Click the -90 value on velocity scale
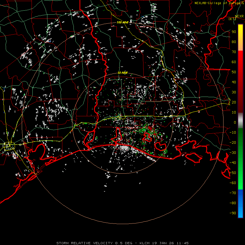The height and width of the screenshot is (245, 245). click(x=233, y=213)
